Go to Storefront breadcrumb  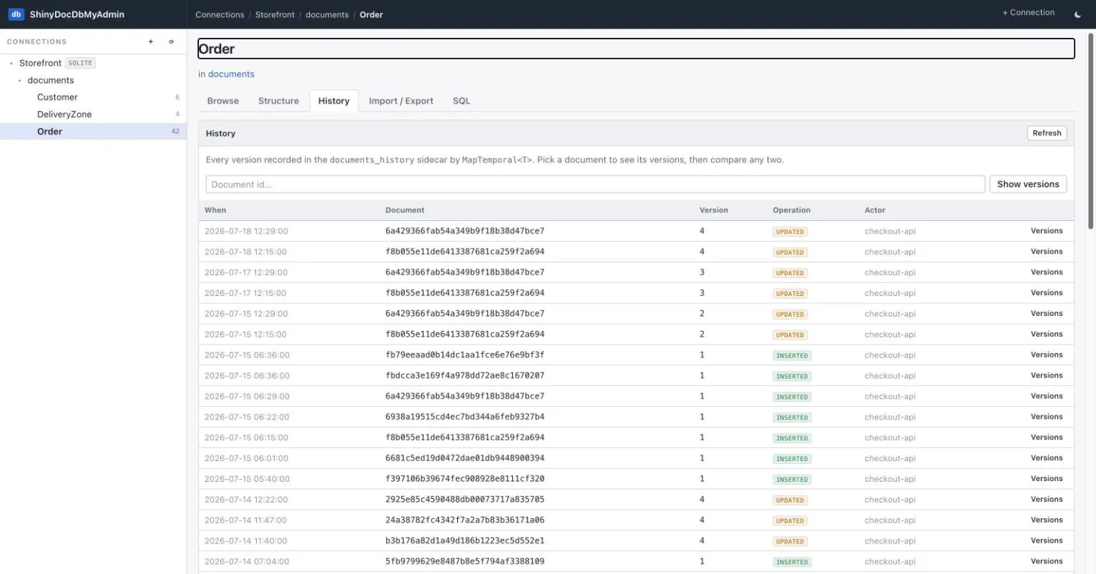[x=275, y=14]
